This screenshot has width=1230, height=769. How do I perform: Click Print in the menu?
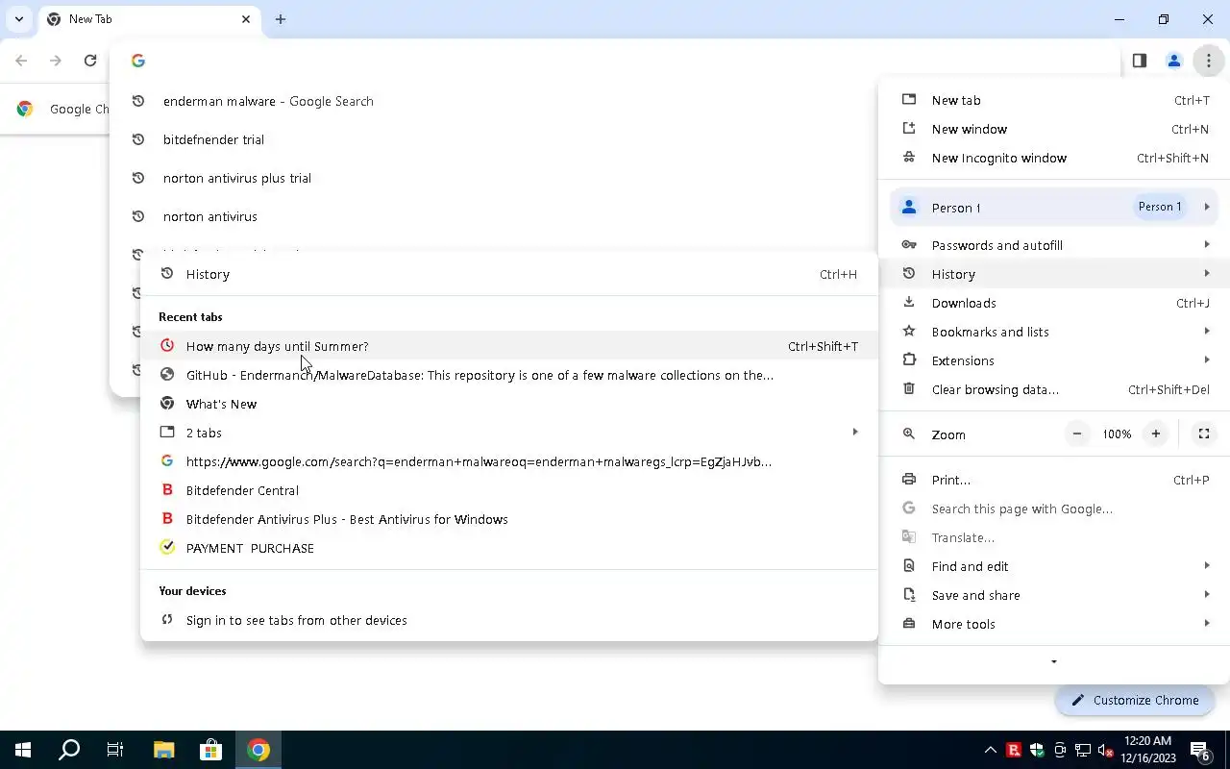[1054, 480]
